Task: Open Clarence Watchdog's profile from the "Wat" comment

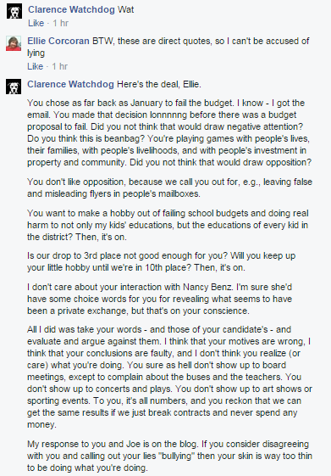Action: click(x=71, y=9)
